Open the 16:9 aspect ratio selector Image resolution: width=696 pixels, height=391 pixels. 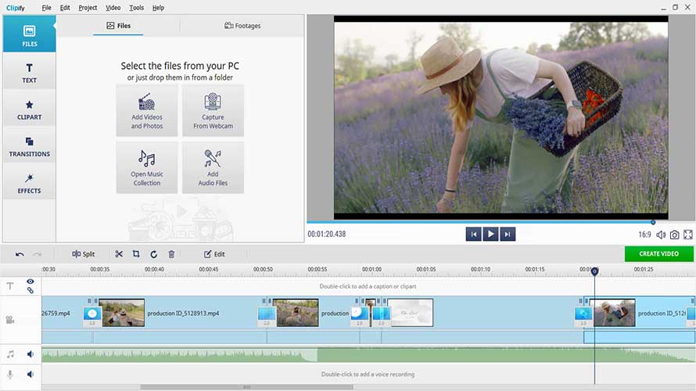click(x=644, y=235)
